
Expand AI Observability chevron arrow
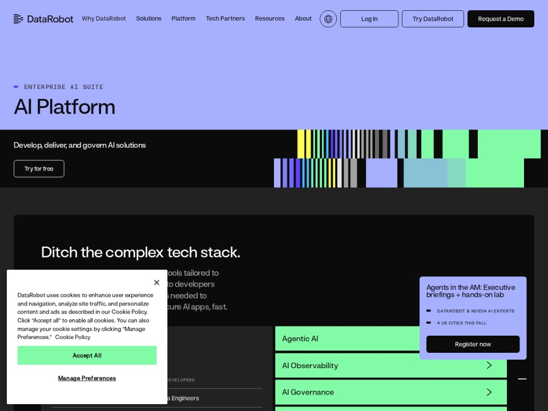click(x=489, y=365)
